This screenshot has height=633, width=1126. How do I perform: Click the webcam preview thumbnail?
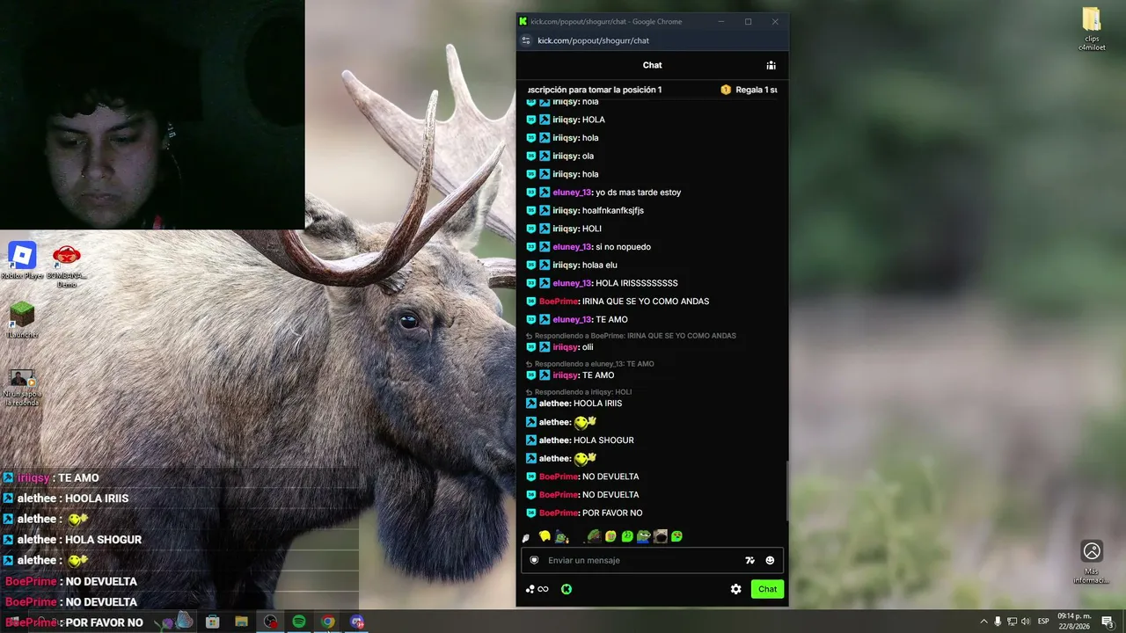pos(152,114)
